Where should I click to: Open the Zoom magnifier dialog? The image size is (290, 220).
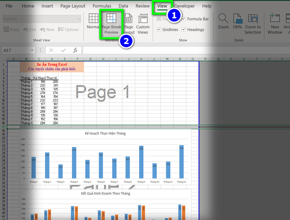click(x=223, y=21)
